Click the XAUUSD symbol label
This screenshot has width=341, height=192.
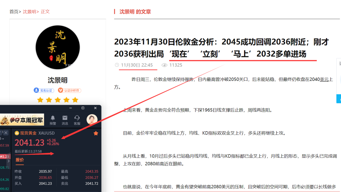click(47, 133)
